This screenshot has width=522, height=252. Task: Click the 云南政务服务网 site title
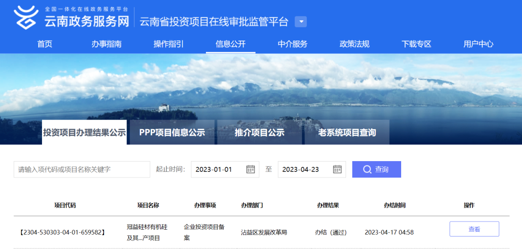87,22
